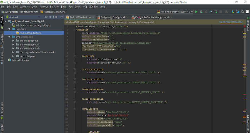Open the Refactor menu
The height and width of the screenshot is (133, 250).
coord(54,7)
